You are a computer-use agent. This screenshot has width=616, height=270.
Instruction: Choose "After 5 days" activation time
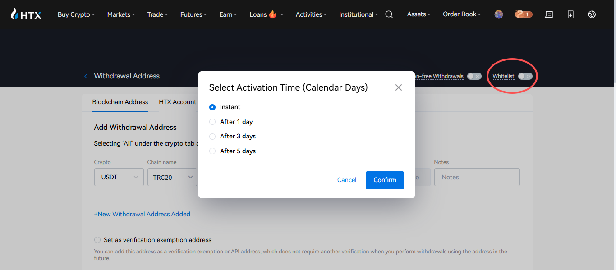click(212, 151)
